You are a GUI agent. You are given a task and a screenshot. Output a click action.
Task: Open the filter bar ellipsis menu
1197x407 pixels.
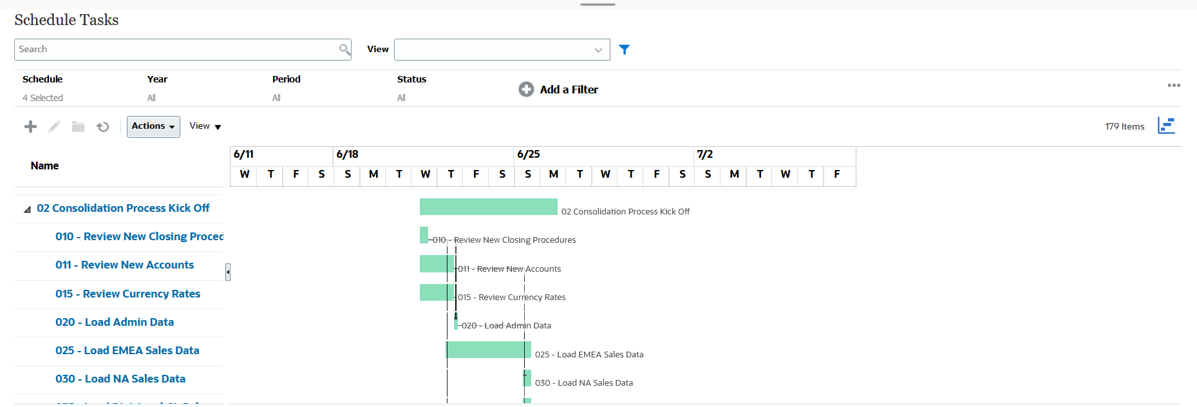coord(1174,86)
